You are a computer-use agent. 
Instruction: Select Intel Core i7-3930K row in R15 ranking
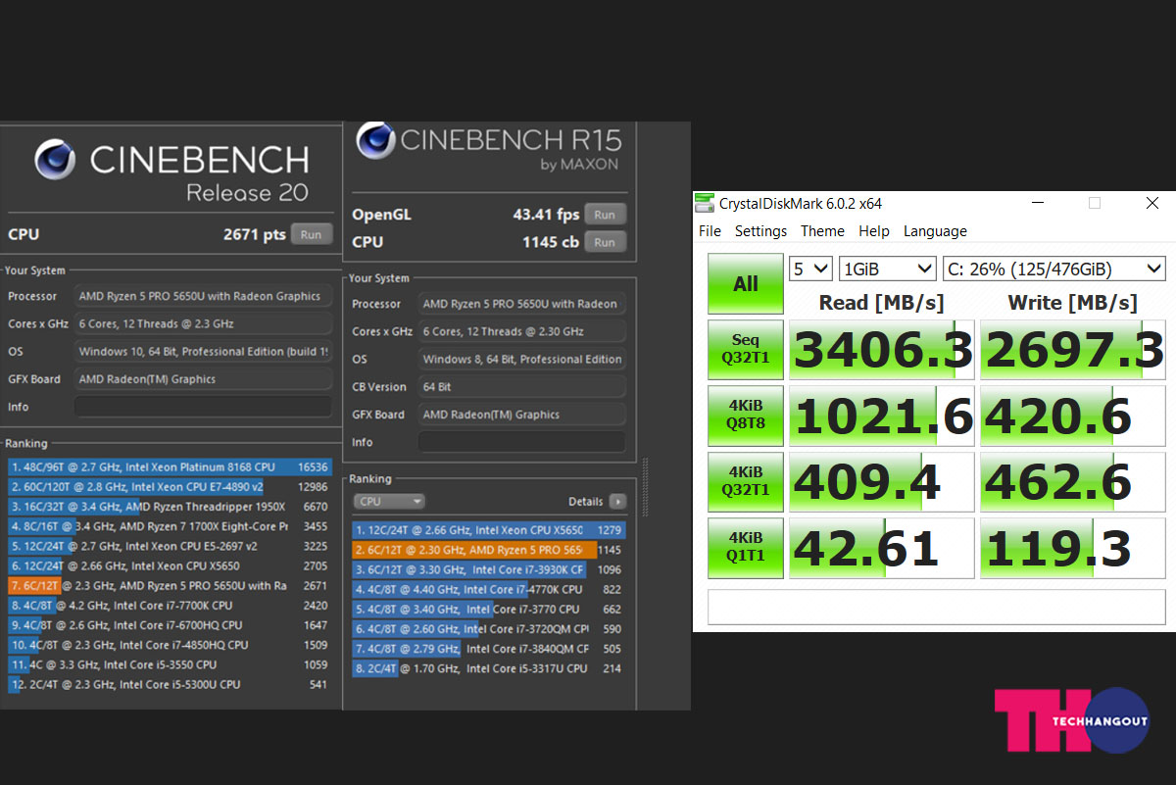pyautogui.click(x=489, y=569)
